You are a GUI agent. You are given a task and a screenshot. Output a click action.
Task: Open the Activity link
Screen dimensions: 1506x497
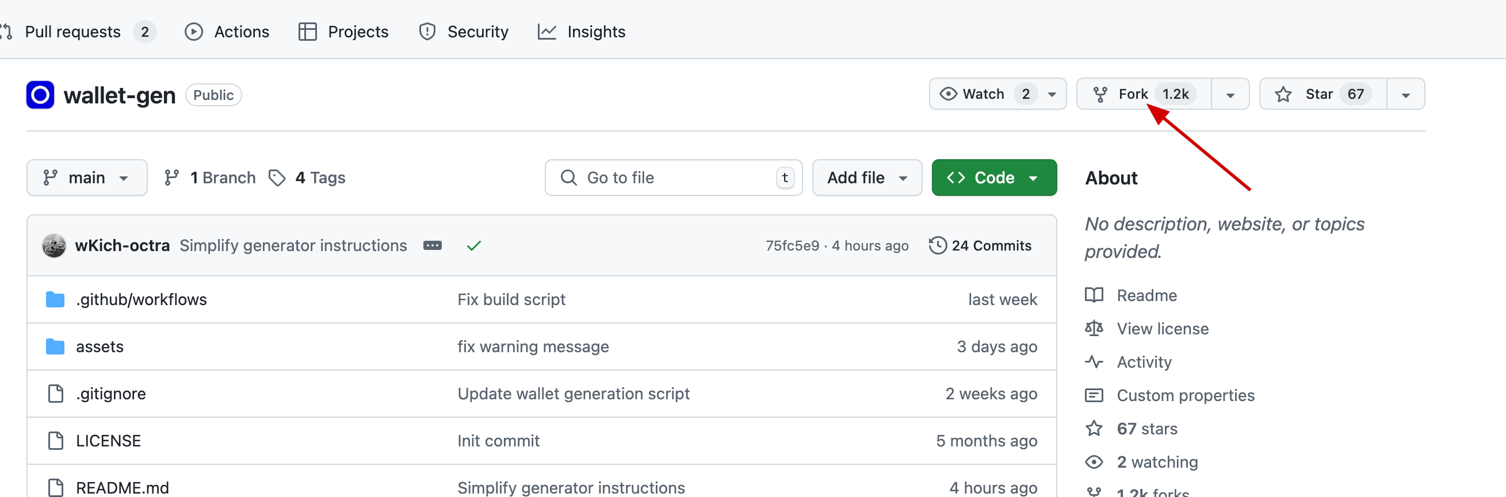point(1144,362)
